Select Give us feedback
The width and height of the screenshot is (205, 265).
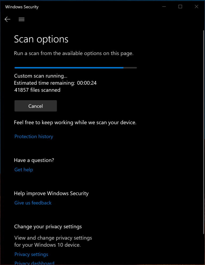33,203
